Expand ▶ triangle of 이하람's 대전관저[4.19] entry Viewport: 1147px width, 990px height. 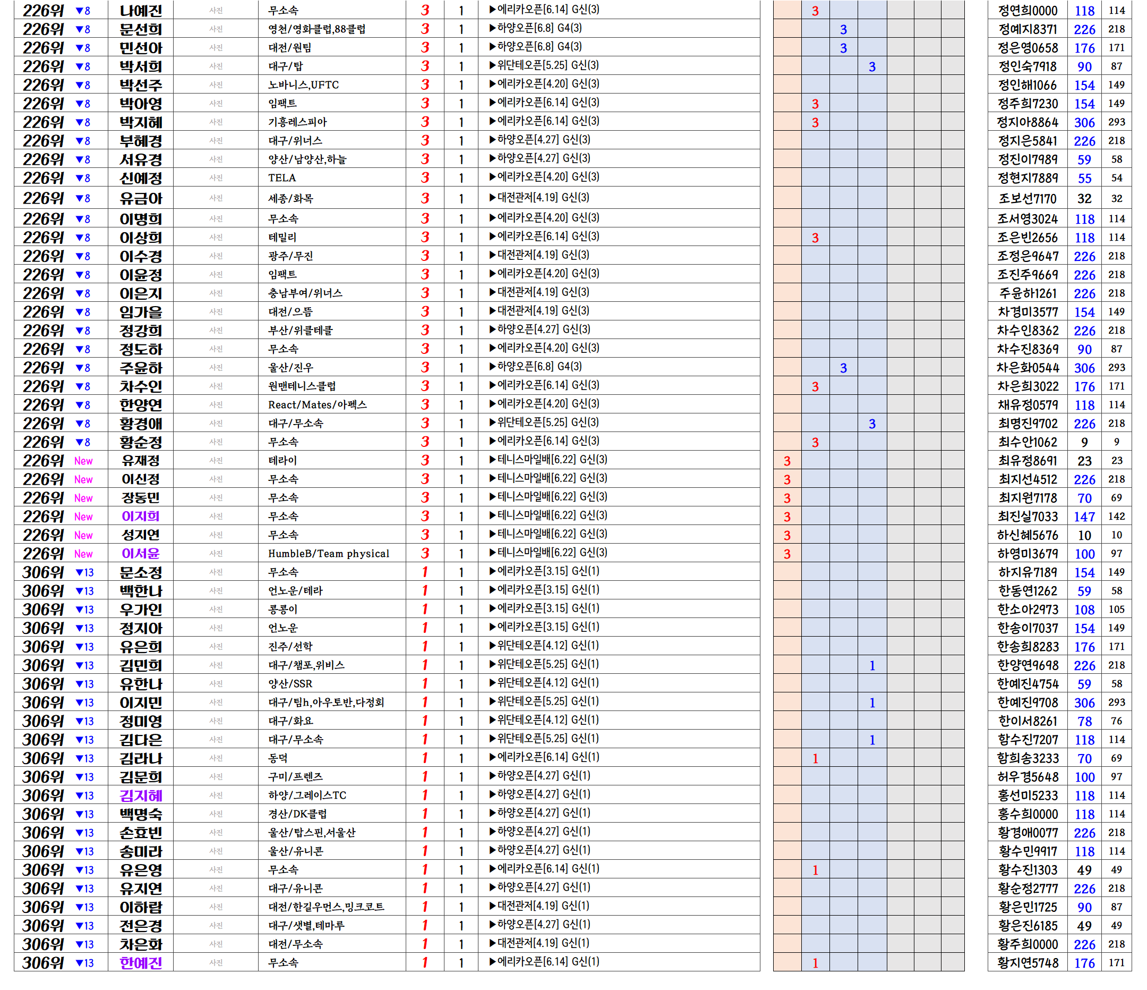[x=492, y=906]
